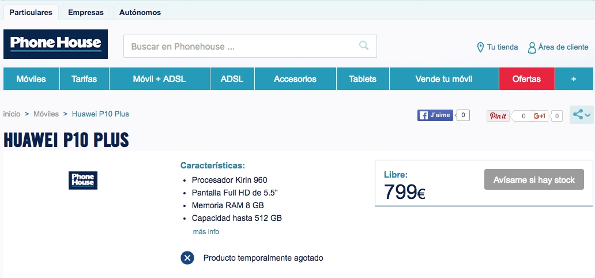The image size is (595, 278).
Task: Click the Facebook J'aime button
Action: click(x=435, y=115)
